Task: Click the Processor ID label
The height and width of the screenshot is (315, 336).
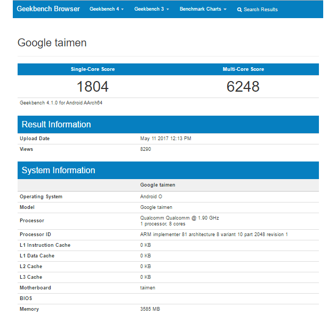Action: pos(35,235)
